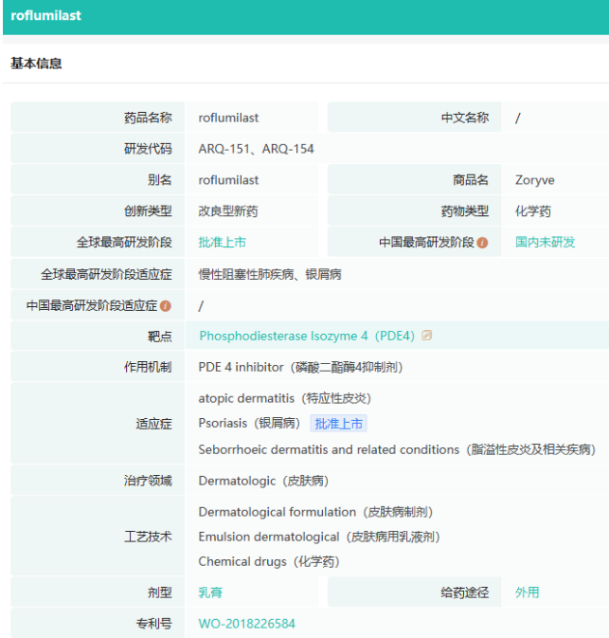Click the 靶点 row label
The width and height of the screenshot is (609, 638).
(x=160, y=337)
